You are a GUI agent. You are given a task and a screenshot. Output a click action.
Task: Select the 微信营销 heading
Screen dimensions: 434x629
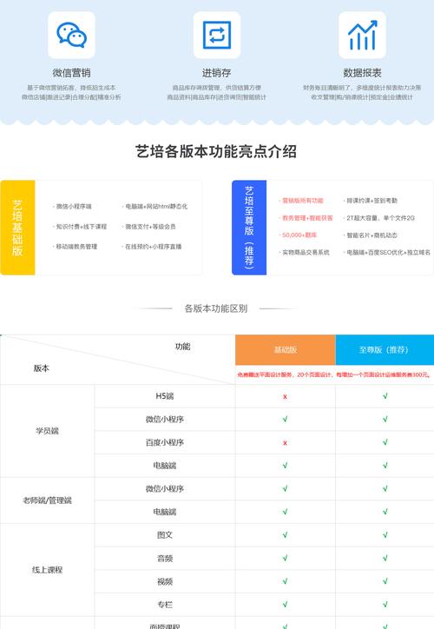71,73
